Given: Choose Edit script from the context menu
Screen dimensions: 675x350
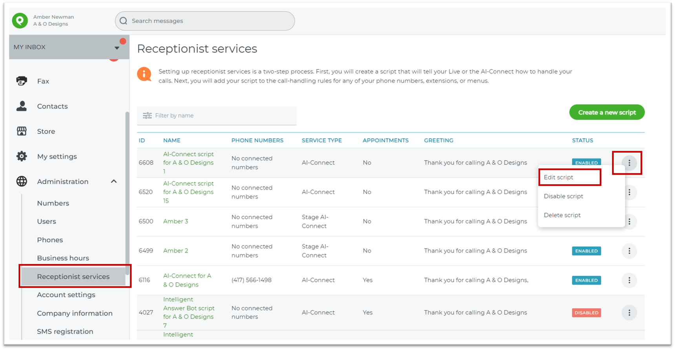Looking at the screenshot, I should (558, 177).
